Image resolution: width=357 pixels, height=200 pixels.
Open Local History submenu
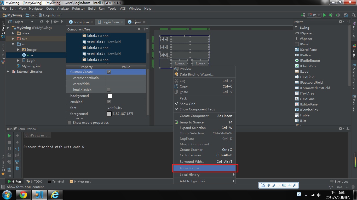[x=205, y=175]
